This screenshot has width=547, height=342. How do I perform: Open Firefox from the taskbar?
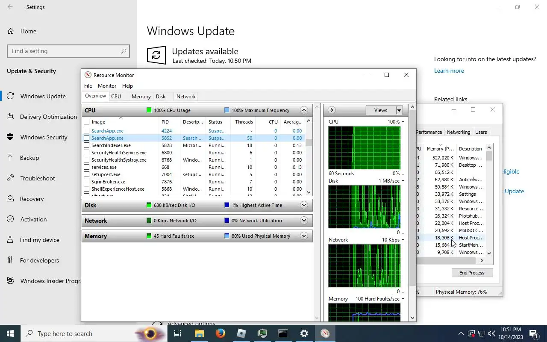point(221,333)
